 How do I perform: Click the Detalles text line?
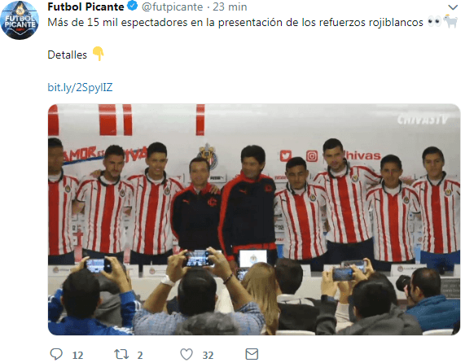click(68, 55)
